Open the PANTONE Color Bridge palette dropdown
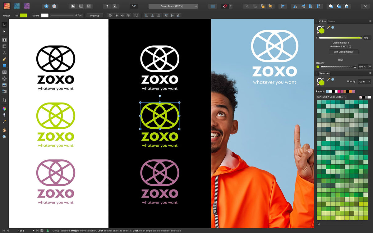The width and height of the screenshot is (373, 233). point(331,97)
